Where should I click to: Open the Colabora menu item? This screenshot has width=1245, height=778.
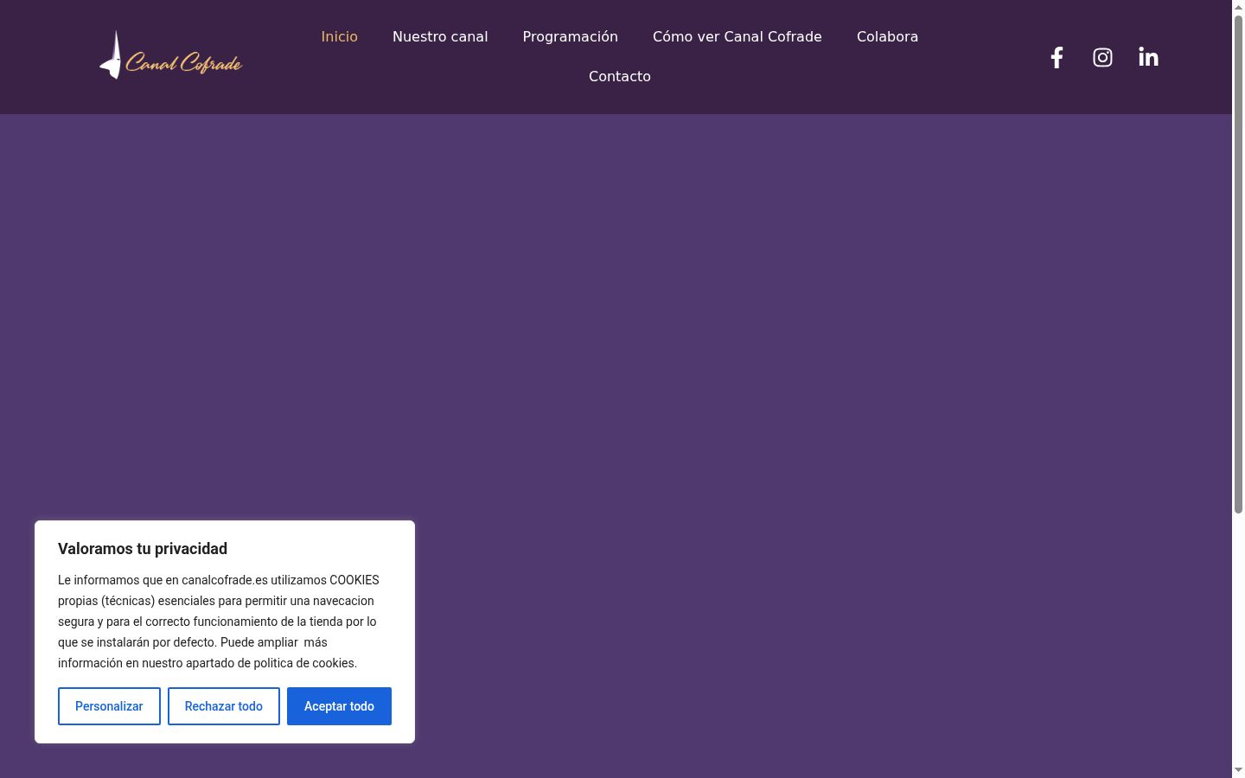[887, 36]
